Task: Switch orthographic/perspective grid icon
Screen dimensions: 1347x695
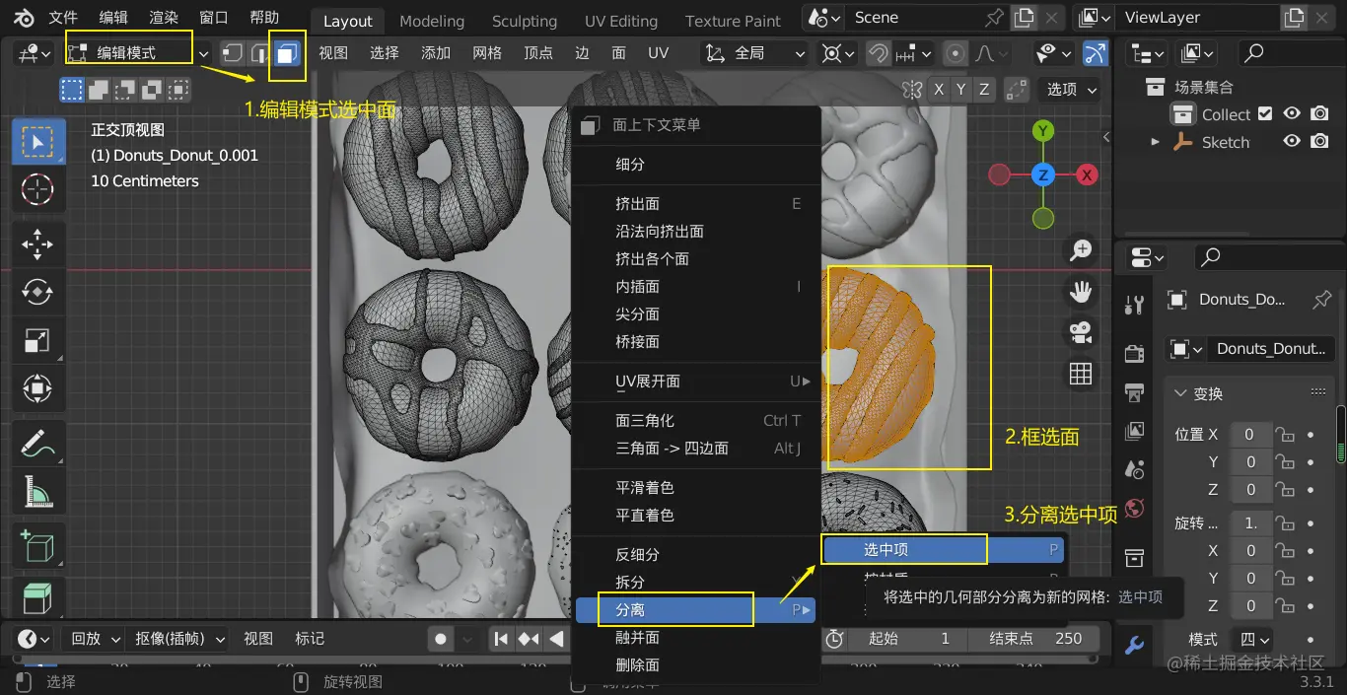Action: 1081,374
